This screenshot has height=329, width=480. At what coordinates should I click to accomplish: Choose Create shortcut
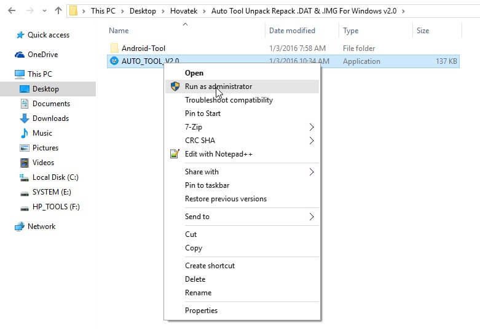click(x=242, y=266)
